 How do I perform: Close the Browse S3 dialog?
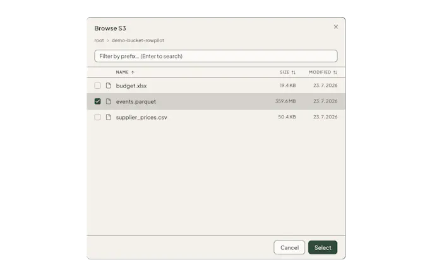click(335, 26)
